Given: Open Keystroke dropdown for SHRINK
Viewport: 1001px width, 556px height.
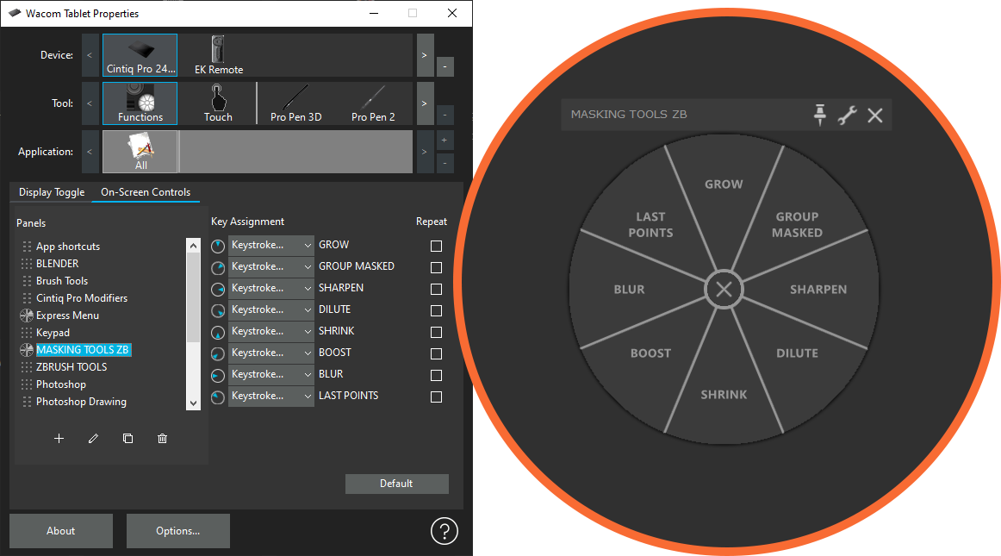Looking at the screenshot, I should click(x=271, y=331).
